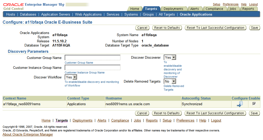Screen dimensions: 263x140
Task: Open the Preferences link in header
Action: [x=230, y=4]
